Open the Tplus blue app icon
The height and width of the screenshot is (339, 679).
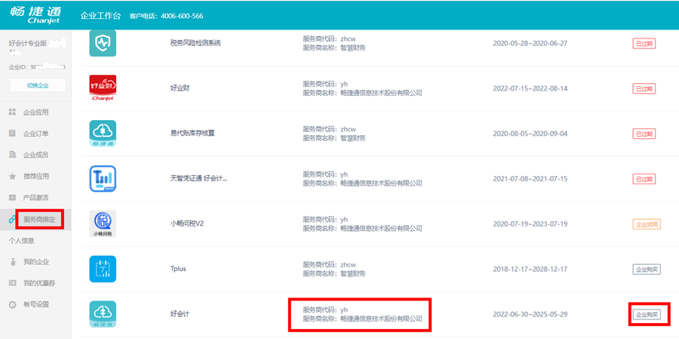[103, 269]
